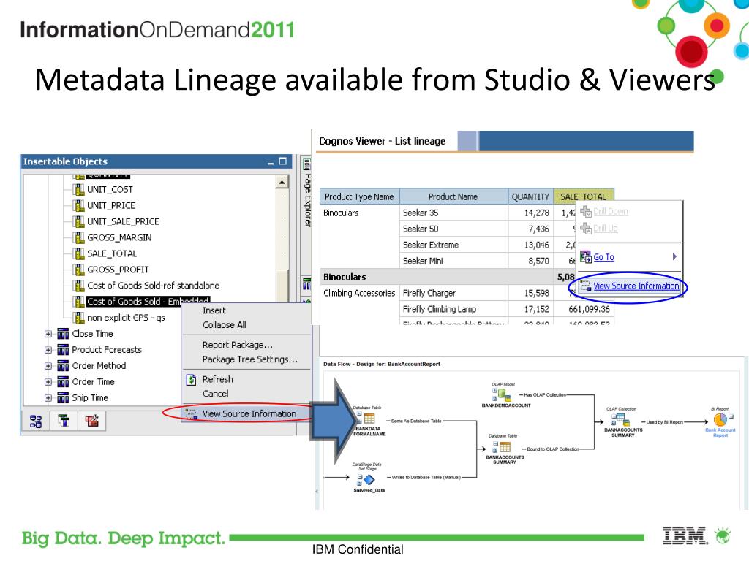Screen dimensions: 749x561
Task: Click the Bank Account Report pie icon
Action: click(720, 420)
